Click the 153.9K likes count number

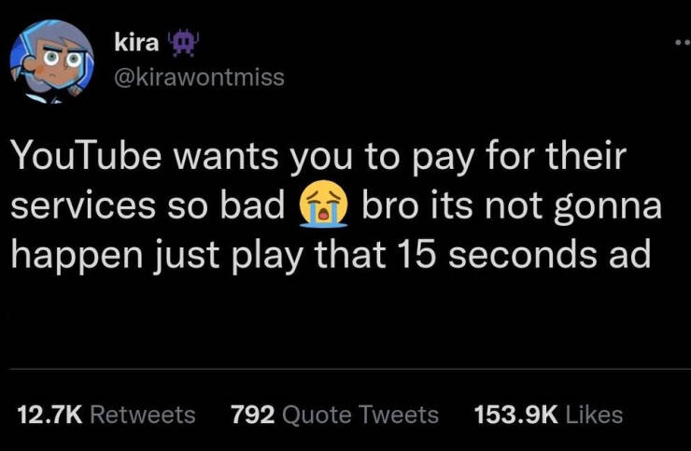(x=516, y=415)
